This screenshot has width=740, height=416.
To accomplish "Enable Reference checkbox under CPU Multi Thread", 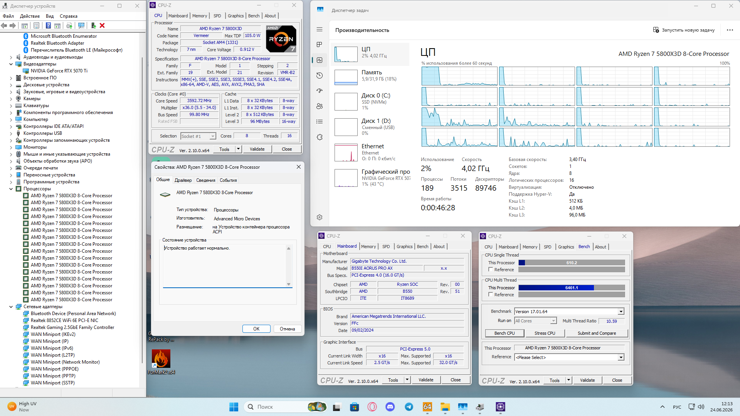I will [491, 295].
